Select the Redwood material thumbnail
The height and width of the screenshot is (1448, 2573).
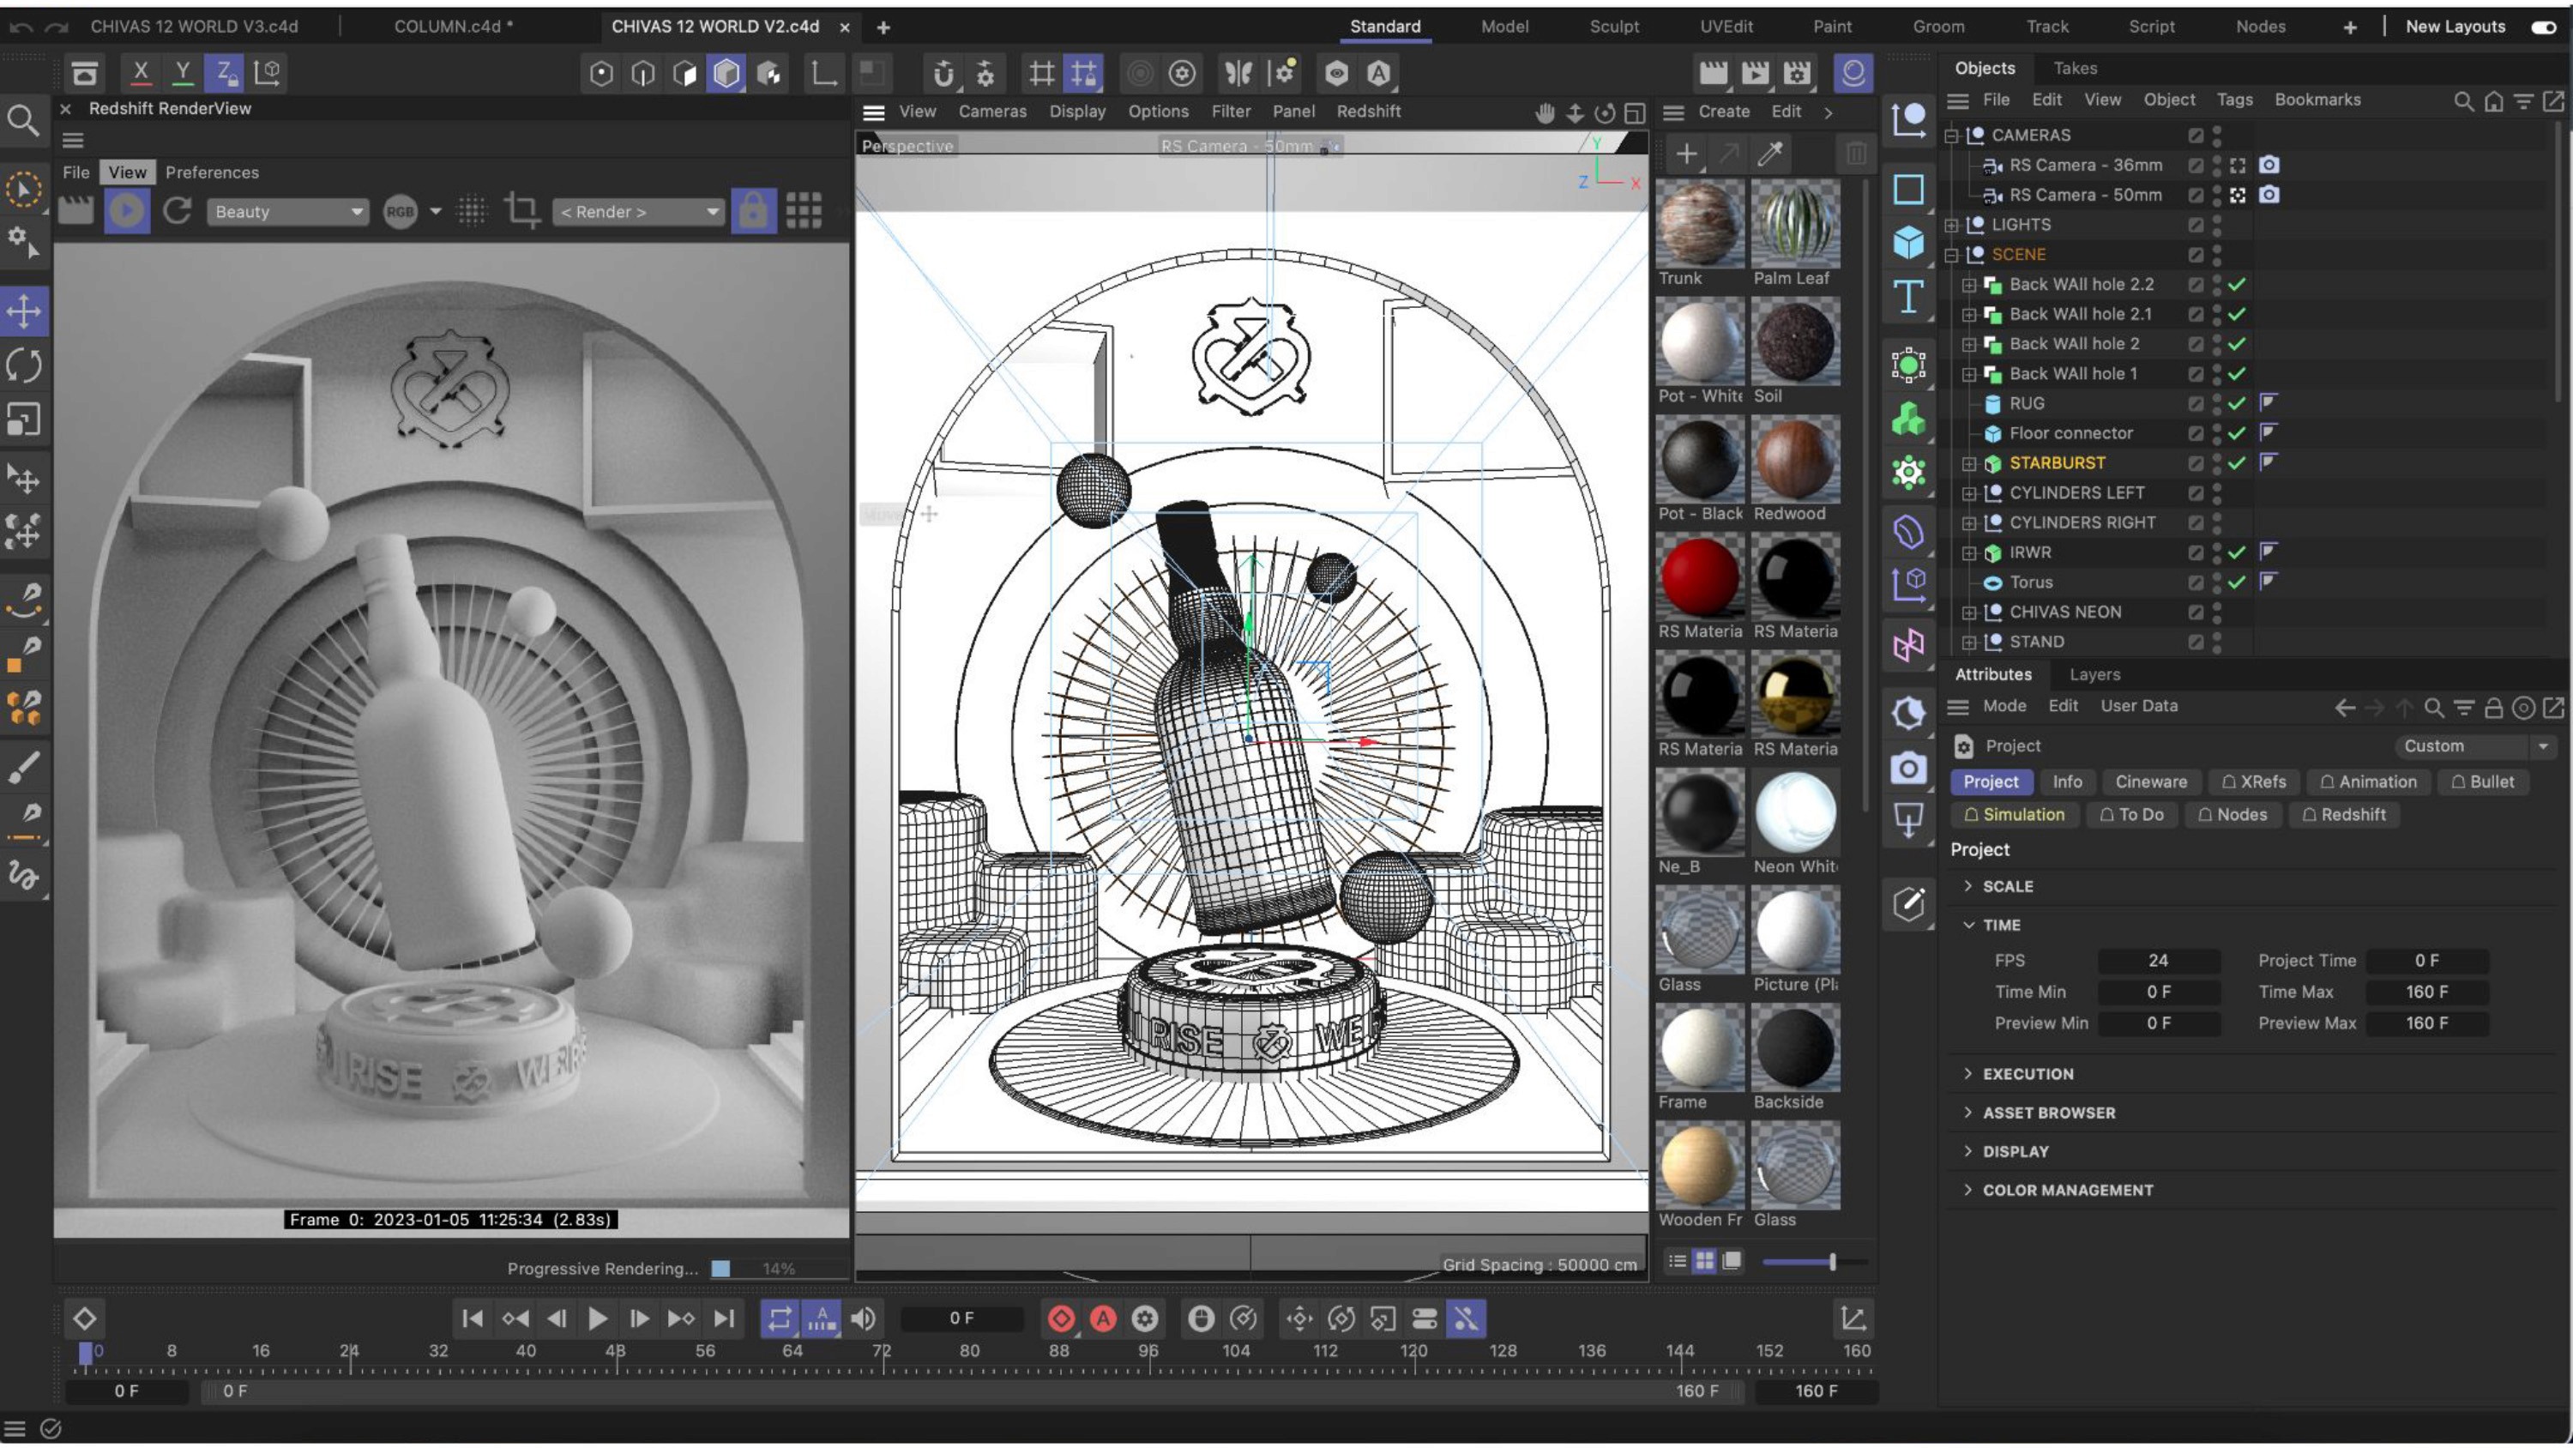pos(1794,461)
